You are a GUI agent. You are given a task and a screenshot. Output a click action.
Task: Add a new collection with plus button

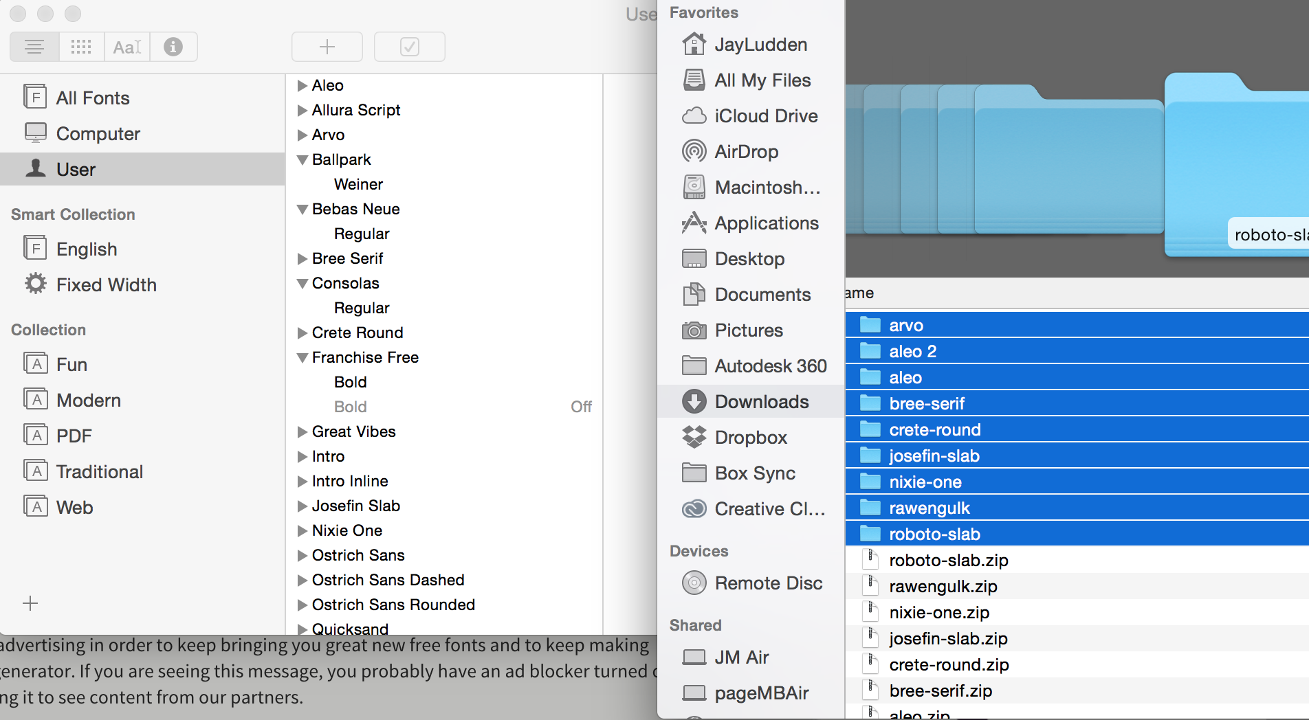[x=30, y=603]
